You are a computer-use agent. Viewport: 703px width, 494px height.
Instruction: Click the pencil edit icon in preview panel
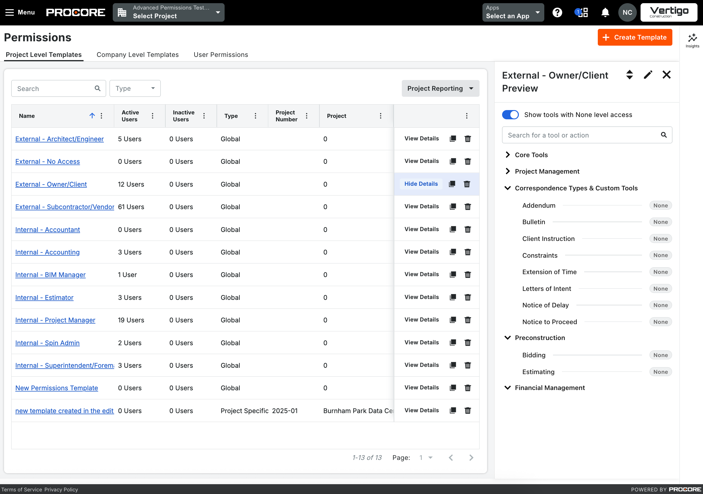(647, 75)
